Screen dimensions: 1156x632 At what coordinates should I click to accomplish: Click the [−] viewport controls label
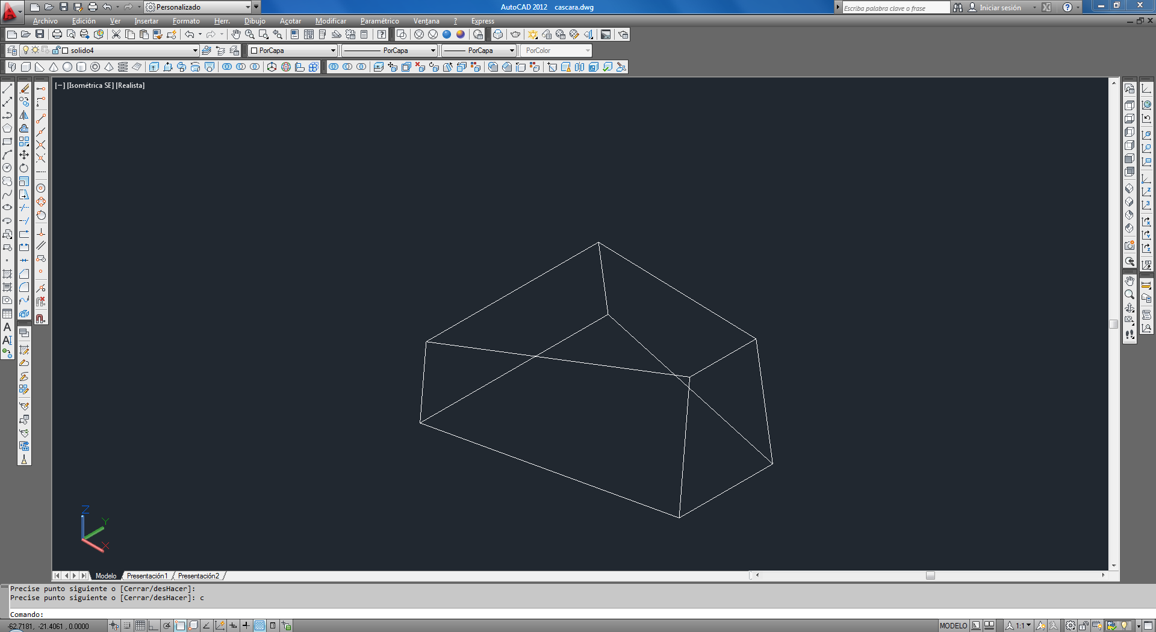(x=60, y=85)
